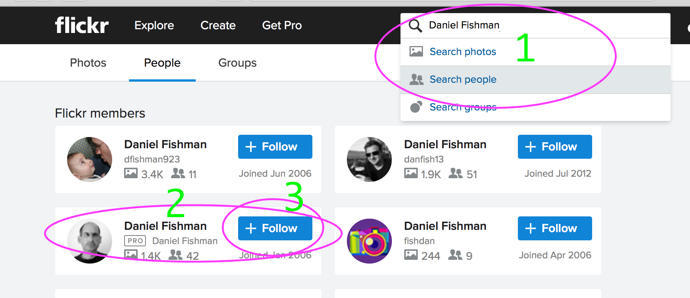Follow the PRO member Daniel Fishman

click(275, 228)
